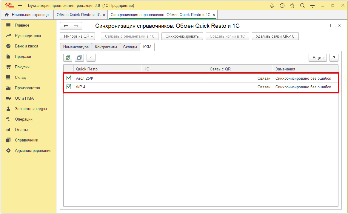The height and width of the screenshot is (214, 348).
Task: Close the form with x
Action: 339,26
